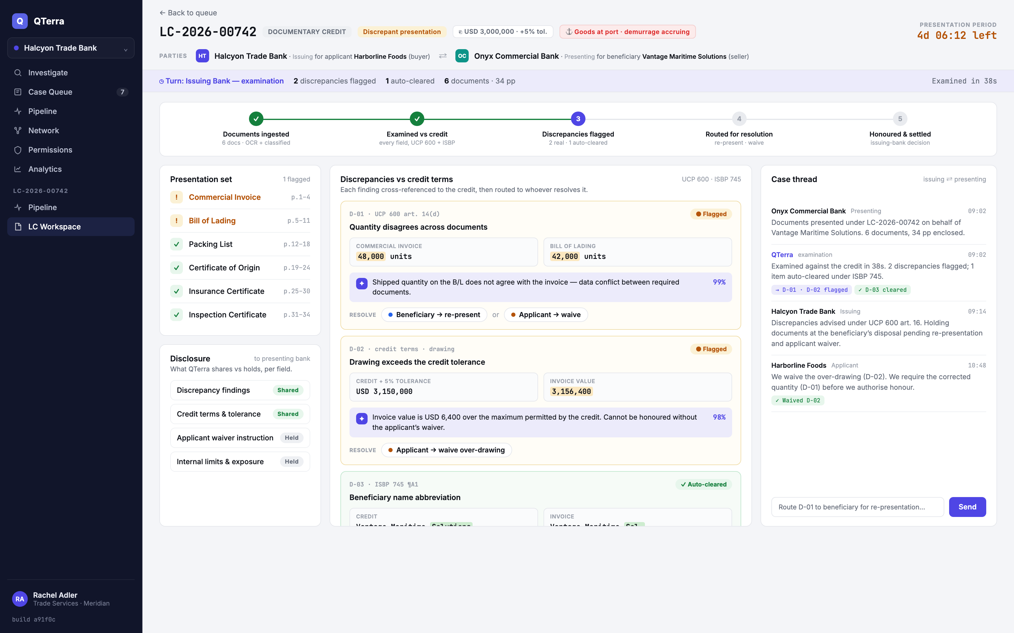1014x633 pixels.
Task: Click the Turn: Issuing Bank examination link
Action: pyautogui.click(x=221, y=81)
